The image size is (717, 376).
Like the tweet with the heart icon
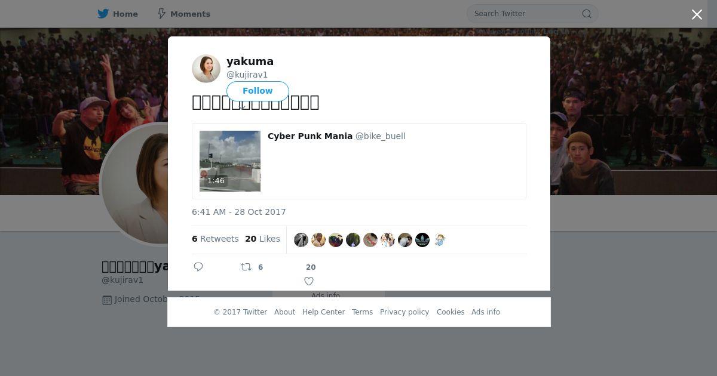point(309,281)
